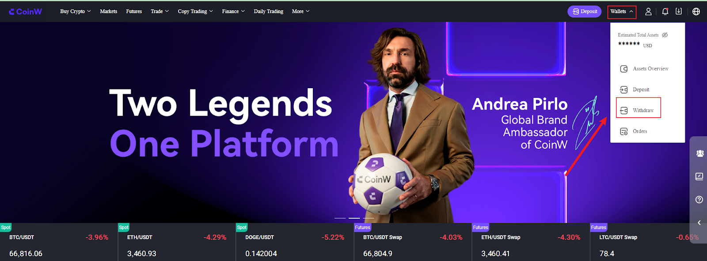Collapse the right sidebar arrow
The width and height of the screenshot is (707, 261).
tap(699, 223)
